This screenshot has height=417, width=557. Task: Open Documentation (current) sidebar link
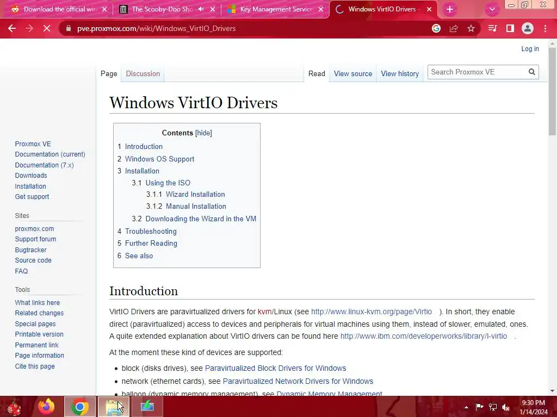[50, 154]
